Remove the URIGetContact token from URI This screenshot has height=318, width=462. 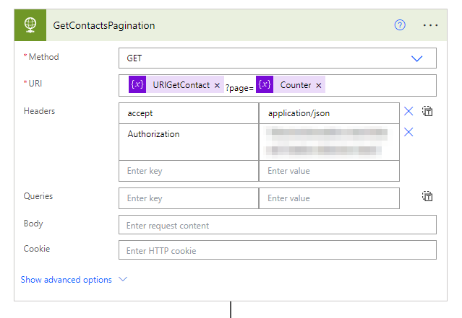coord(217,85)
